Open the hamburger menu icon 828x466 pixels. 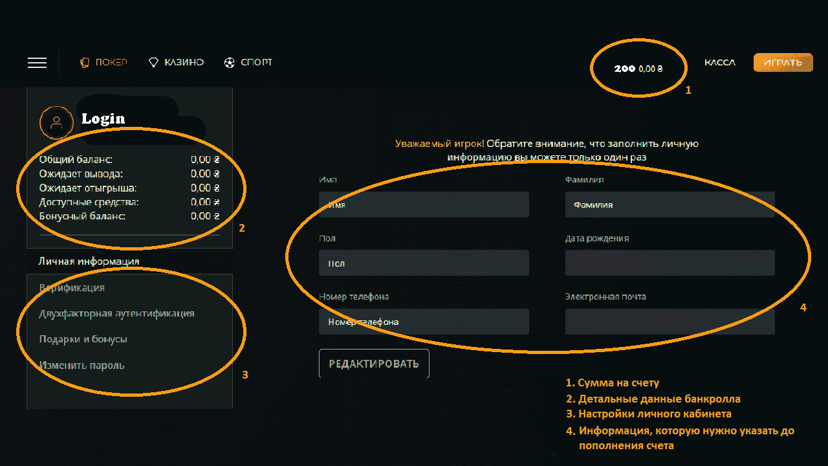(37, 63)
